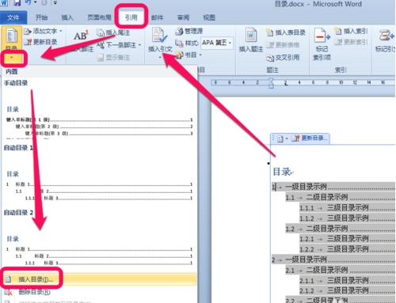Open the Customize Quick Access Toolbar dropdown

point(55,3)
